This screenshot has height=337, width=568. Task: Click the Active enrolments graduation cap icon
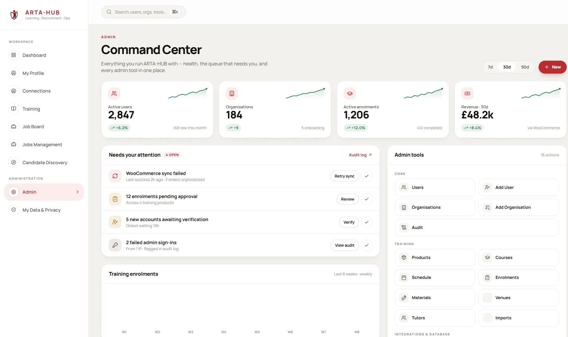(350, 93)
